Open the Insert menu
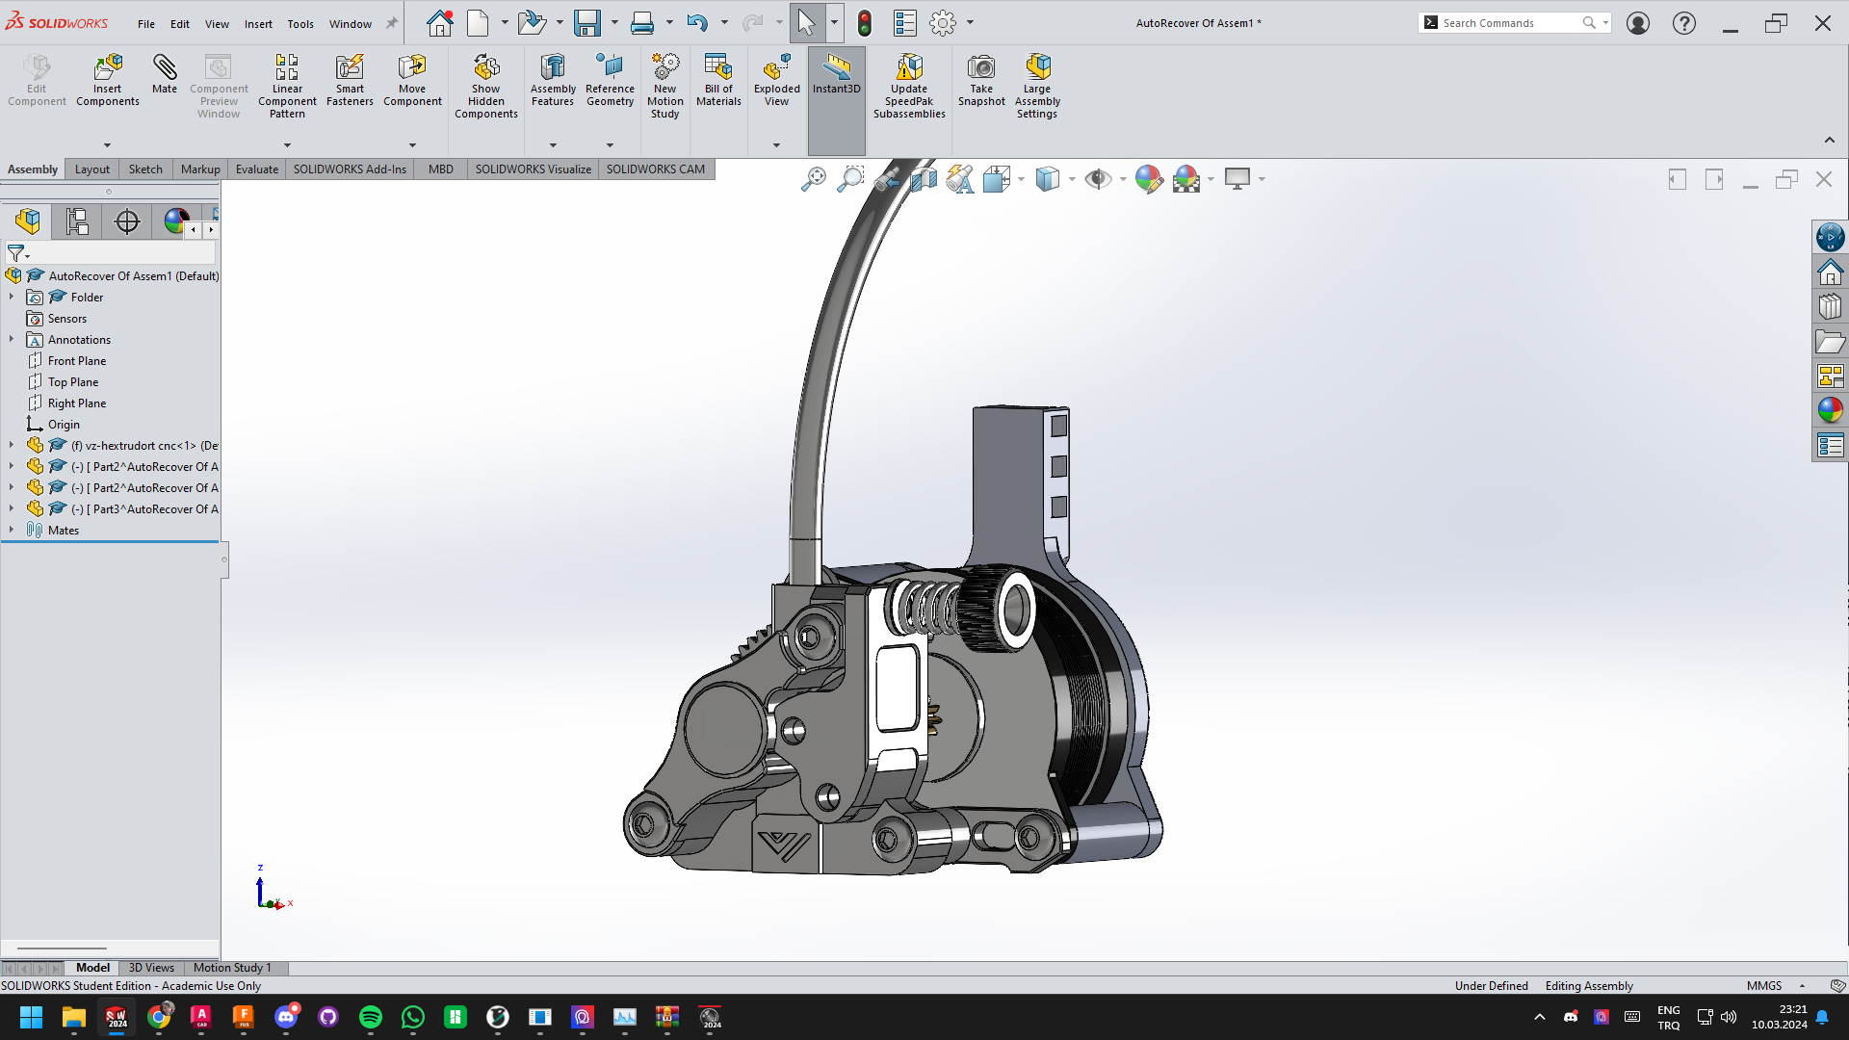The height and width of the screenshot is (1040, 1849). pos(258,24)
